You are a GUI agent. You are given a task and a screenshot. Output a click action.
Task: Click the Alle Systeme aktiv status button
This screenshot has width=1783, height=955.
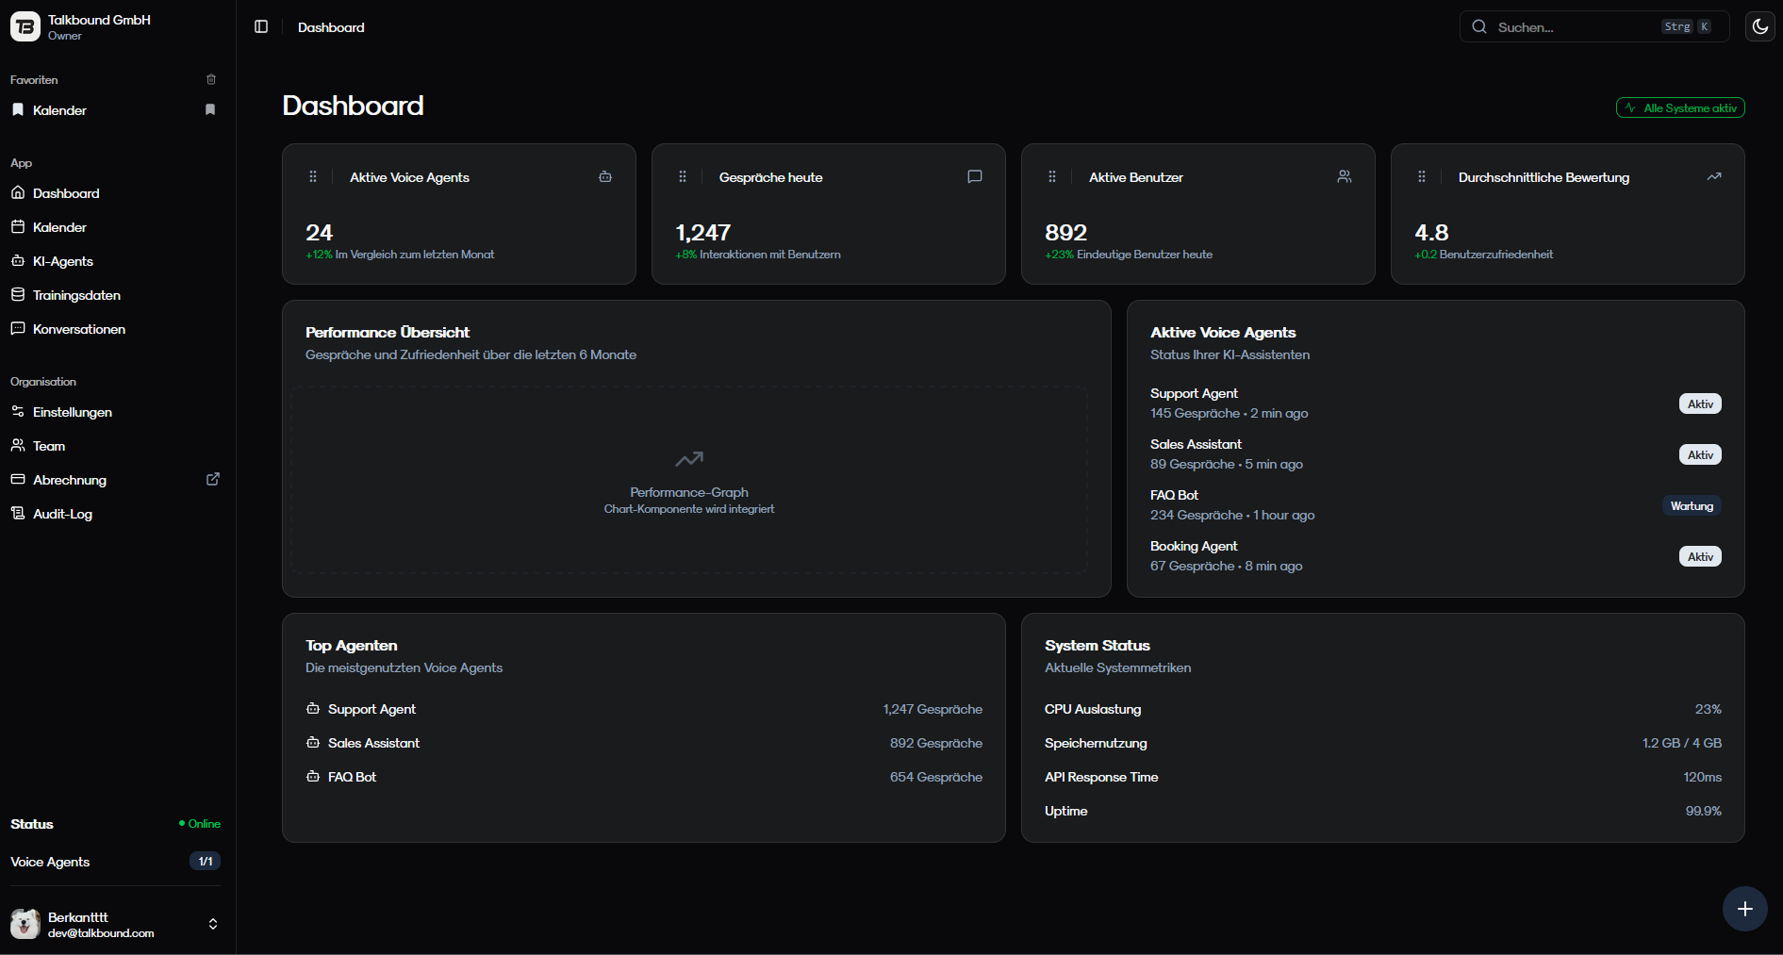(1680, 107)
